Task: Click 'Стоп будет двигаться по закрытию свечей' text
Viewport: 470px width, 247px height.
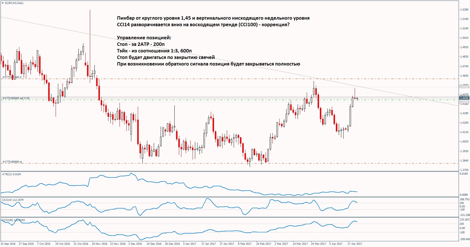Action: pos(166,57)
